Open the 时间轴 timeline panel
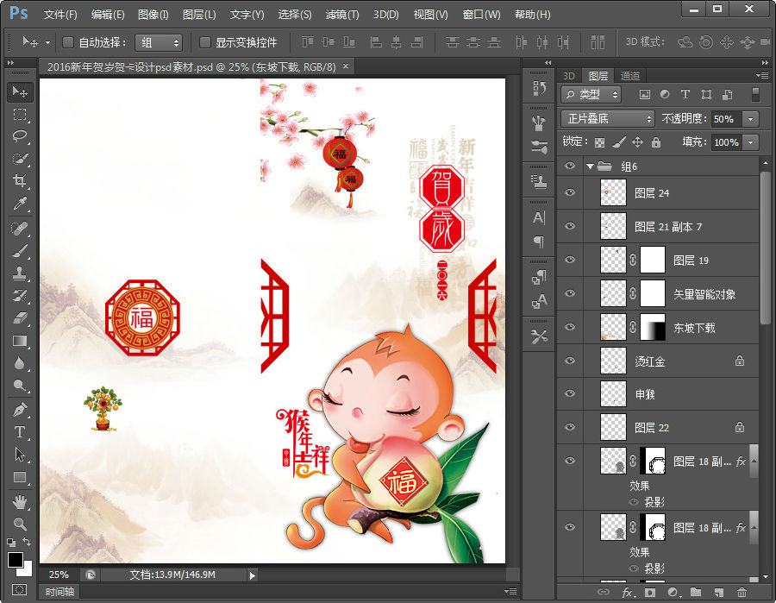Image resolution: width=776 pixels, height=603 pixels. click(59, 592)
